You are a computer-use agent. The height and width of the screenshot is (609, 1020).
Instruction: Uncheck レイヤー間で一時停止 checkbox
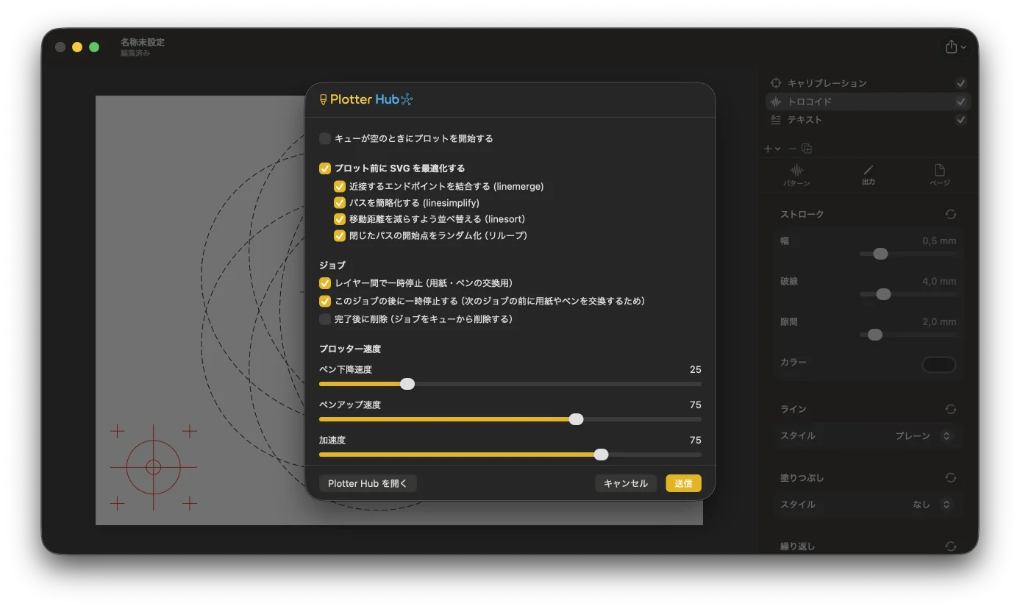point(325,282)
